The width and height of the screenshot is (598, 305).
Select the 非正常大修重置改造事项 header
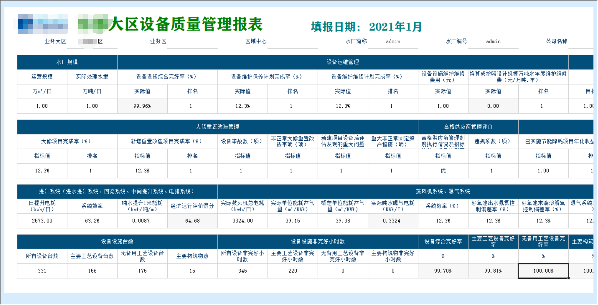click(293, 142)
